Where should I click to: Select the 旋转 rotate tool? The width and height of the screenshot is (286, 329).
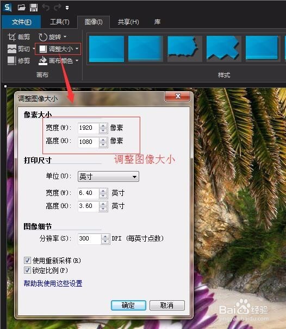pyautogui.click(x=50, y=37)
